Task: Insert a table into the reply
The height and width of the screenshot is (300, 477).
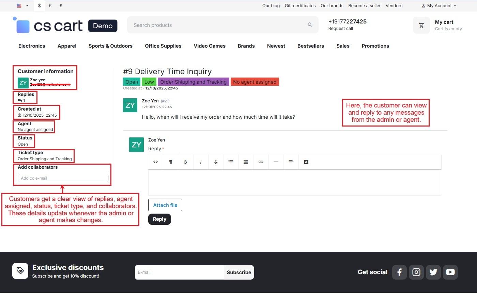Action: pyautogui.click(x=246, y=162)
